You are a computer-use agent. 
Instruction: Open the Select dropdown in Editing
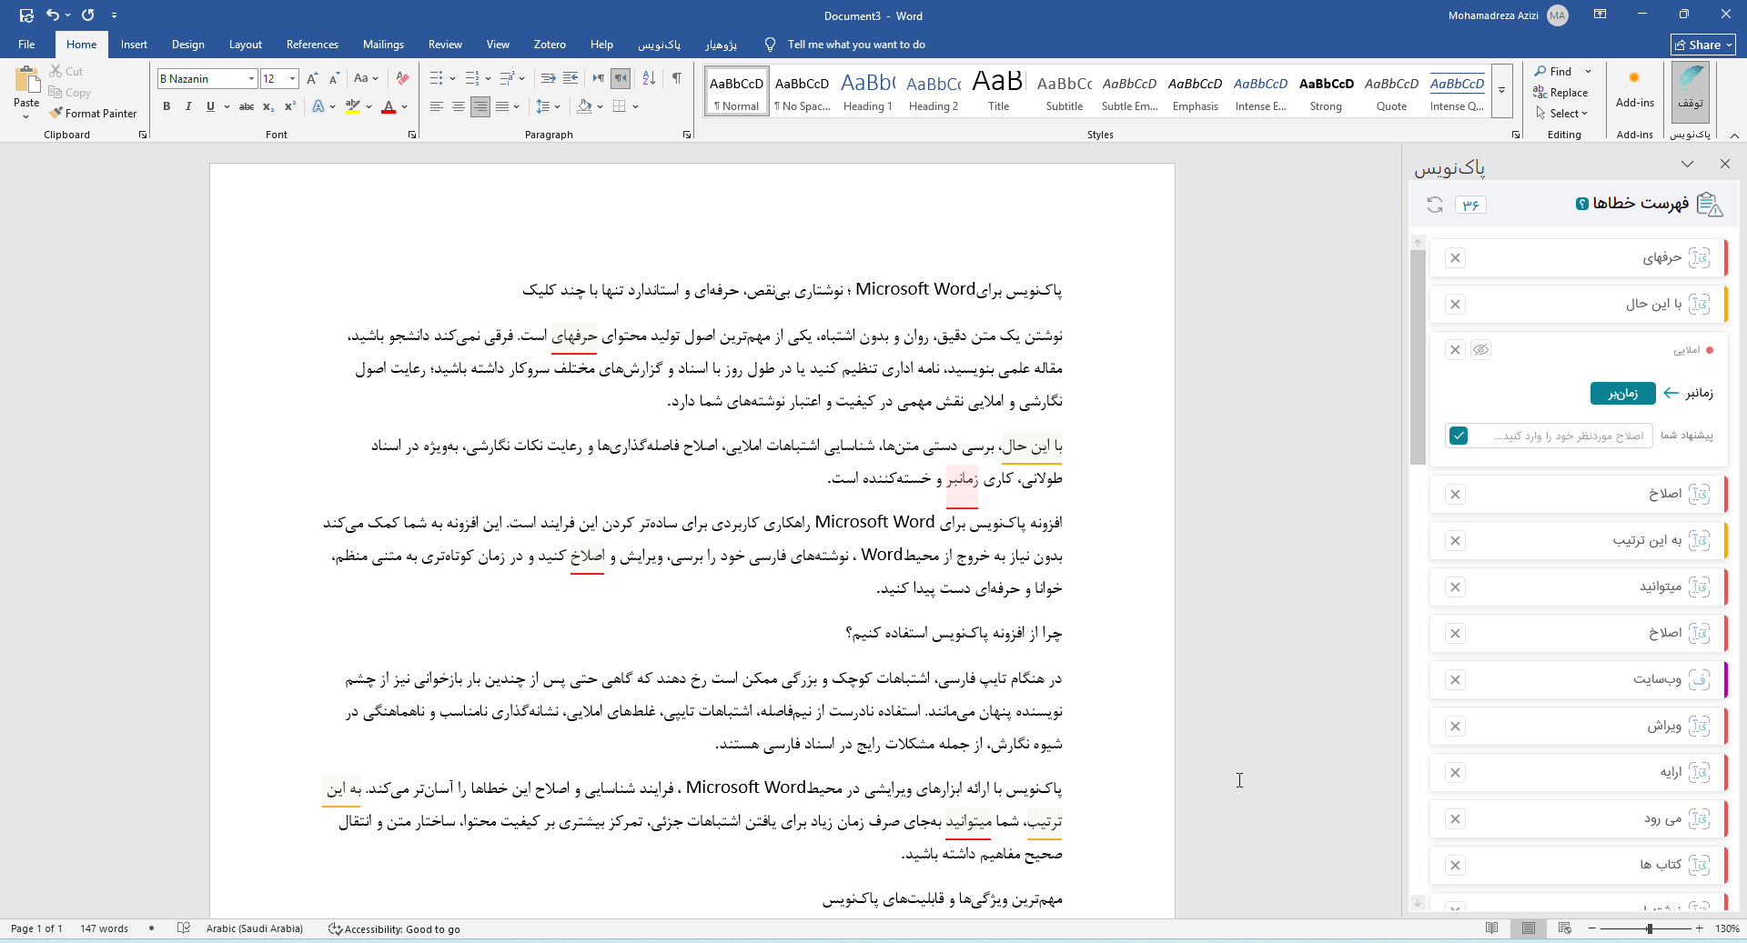pos(1561,114)
